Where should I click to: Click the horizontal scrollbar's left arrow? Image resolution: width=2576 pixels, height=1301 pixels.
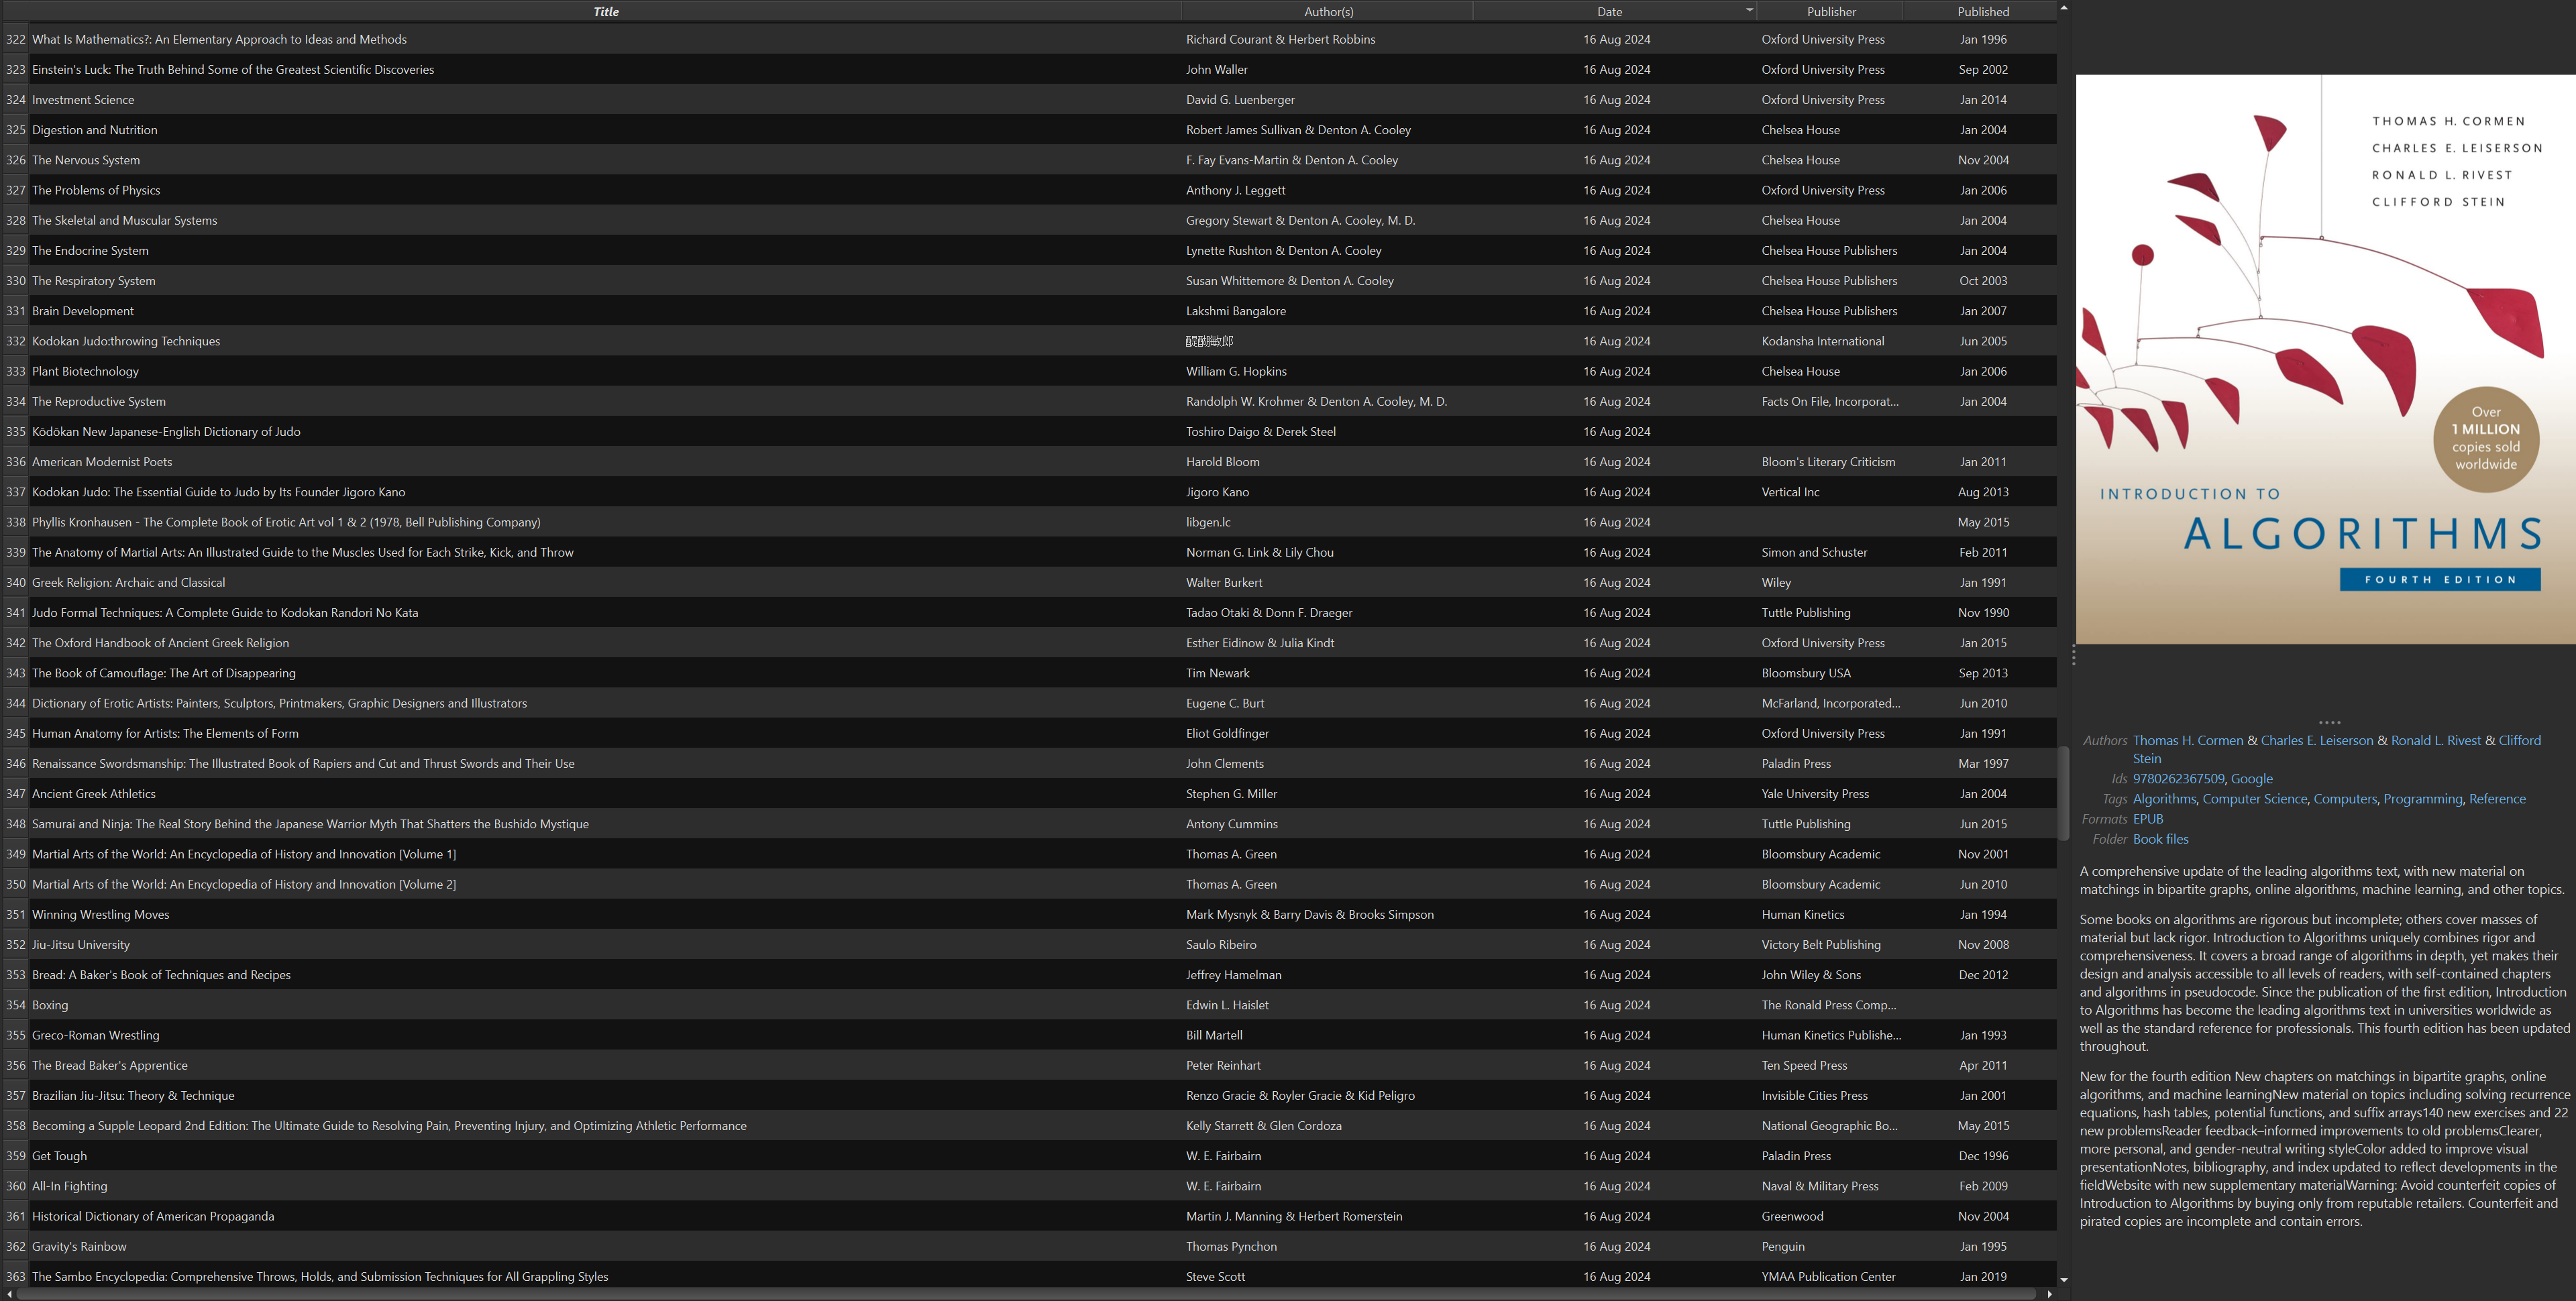(9, 1294)
